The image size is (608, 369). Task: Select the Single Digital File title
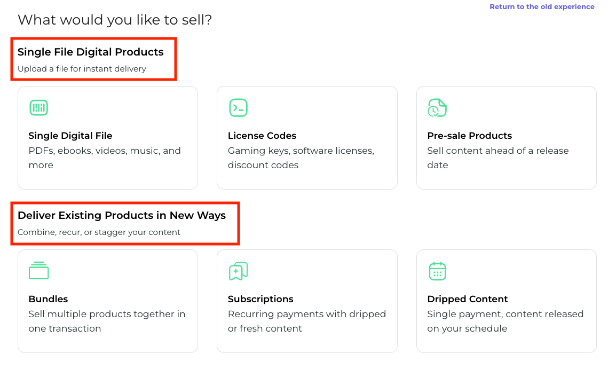[x=70, y=136]
